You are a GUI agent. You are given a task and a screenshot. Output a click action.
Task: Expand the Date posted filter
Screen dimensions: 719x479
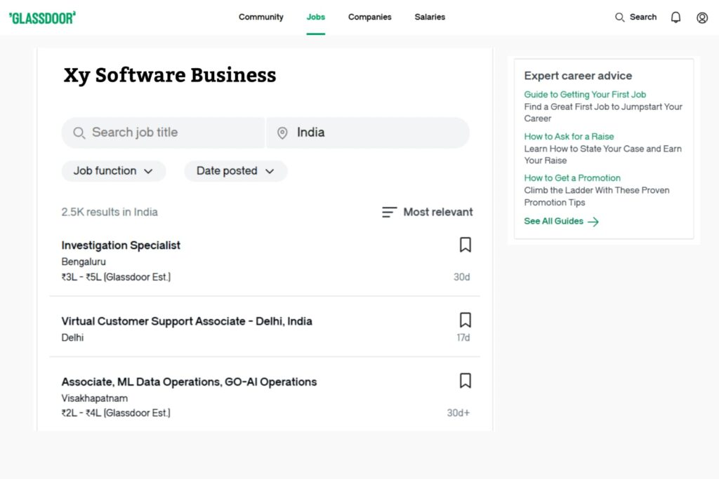point(235,171)
